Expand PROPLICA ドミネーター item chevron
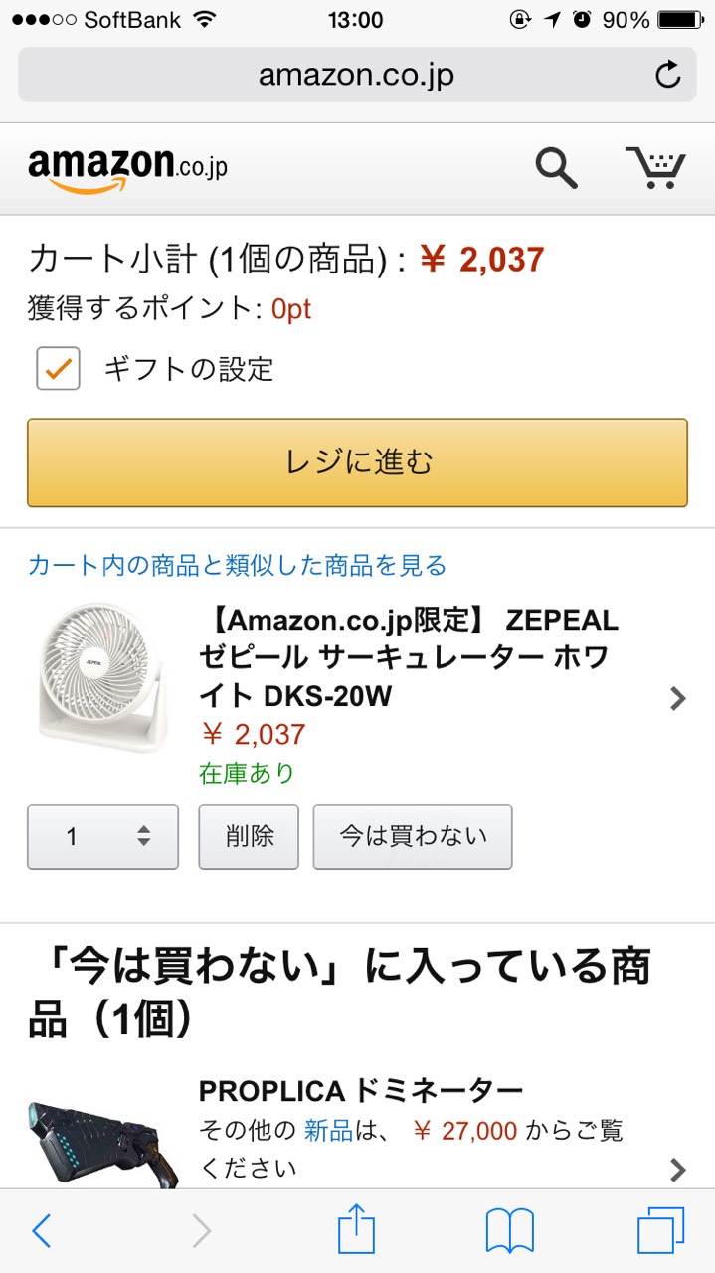The width and height of the screenshot is (715, 1273). [x=678, y=1169]
